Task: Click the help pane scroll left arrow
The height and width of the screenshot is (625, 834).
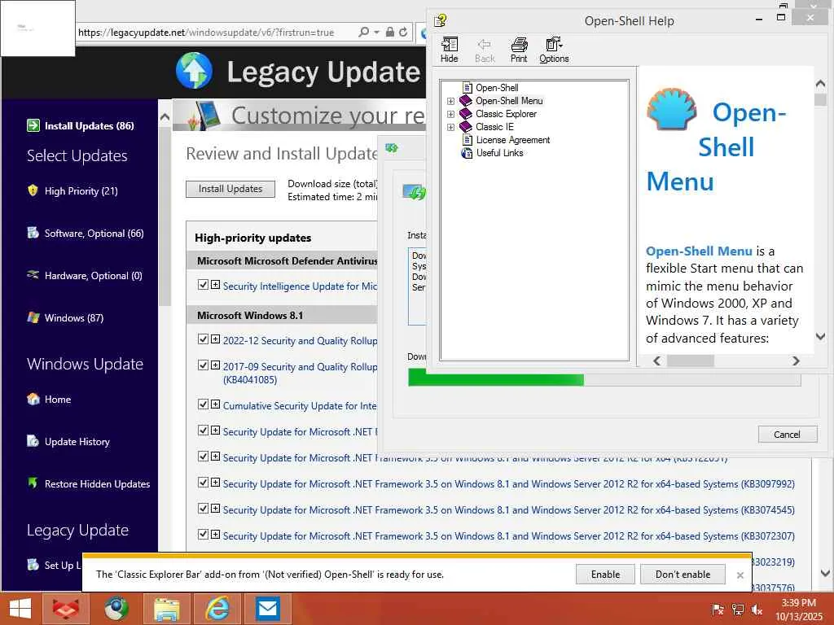Action: [x=657, y=361]
